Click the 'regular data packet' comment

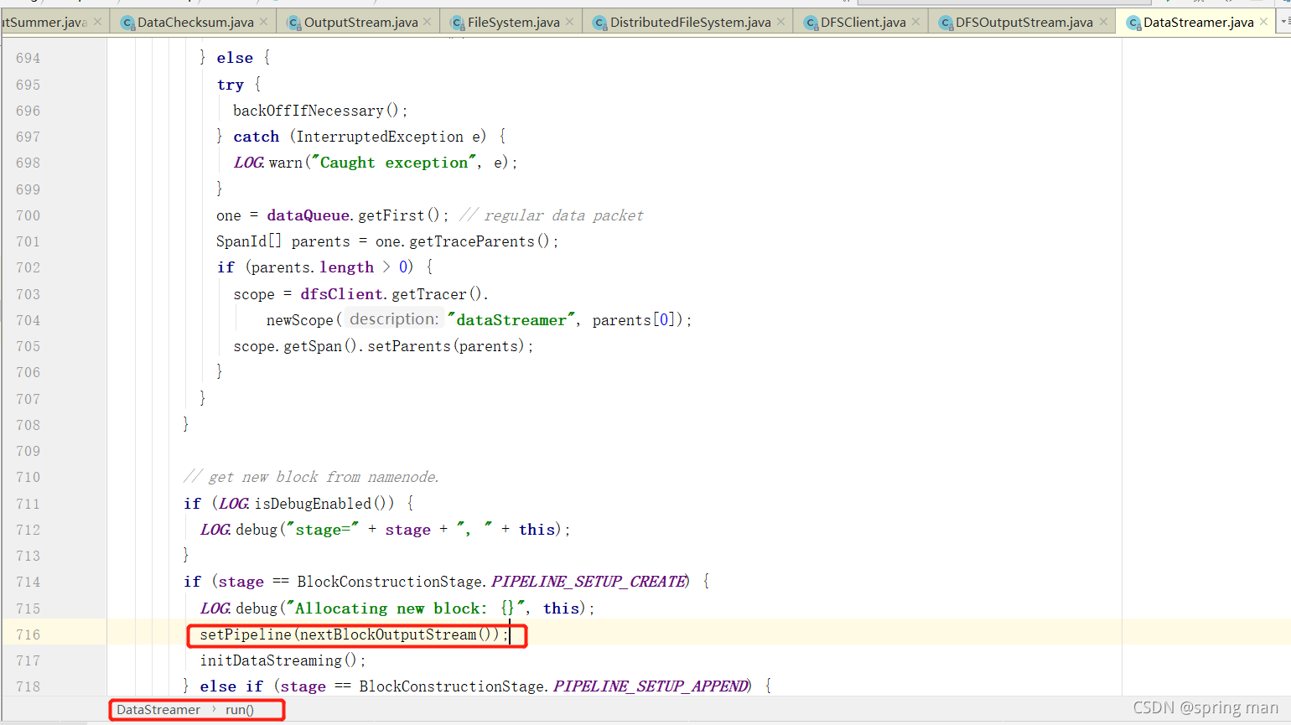point(552,215)
